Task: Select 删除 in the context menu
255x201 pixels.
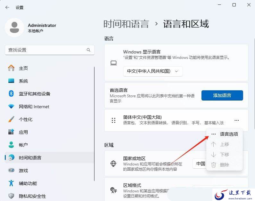Action: coord(225,165)
